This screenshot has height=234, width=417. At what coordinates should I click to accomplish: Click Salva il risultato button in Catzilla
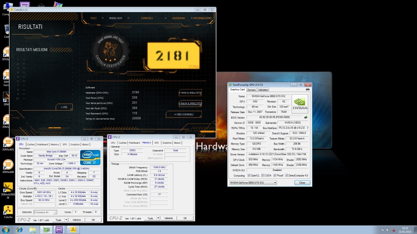click(x=190, y=103)
